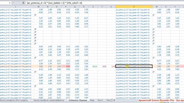
Task: Click cell value 0,95 in column P
Action: [x=68, y=69]
